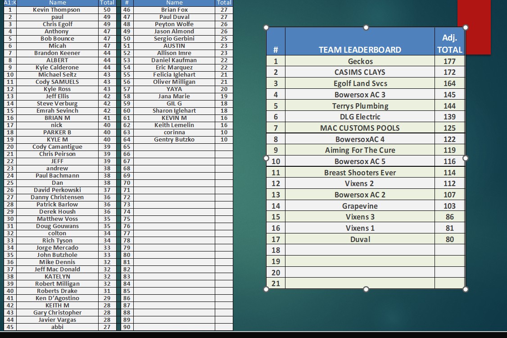Click the Kevin Thompson name cell

coord(57,9)
